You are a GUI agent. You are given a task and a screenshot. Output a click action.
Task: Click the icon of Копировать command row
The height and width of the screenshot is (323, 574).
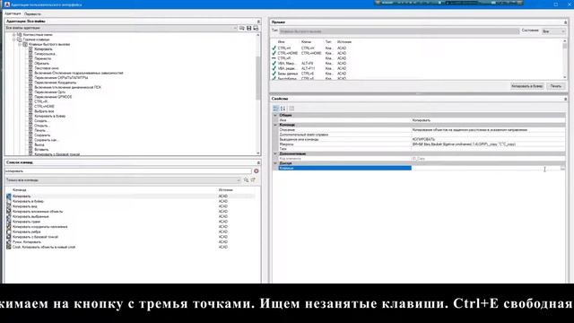pyautogui.click(x=9, y=196)
